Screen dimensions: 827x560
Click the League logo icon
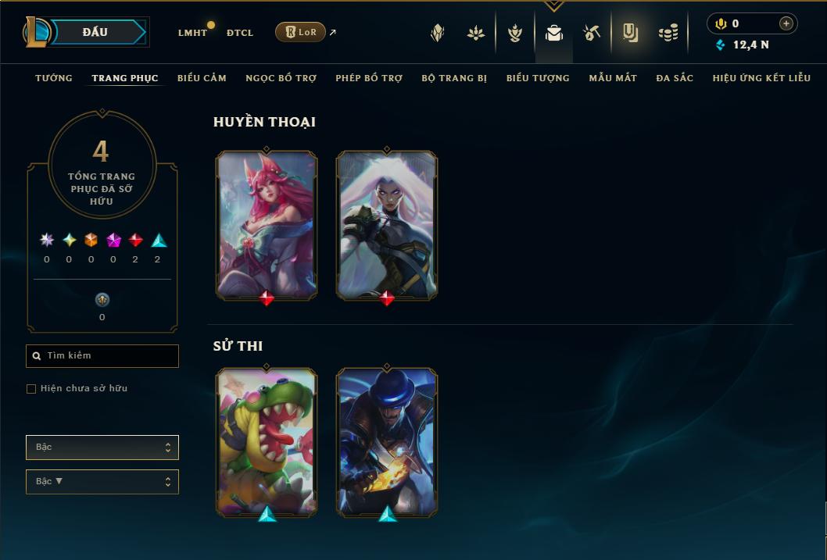(x=37, y=31)
